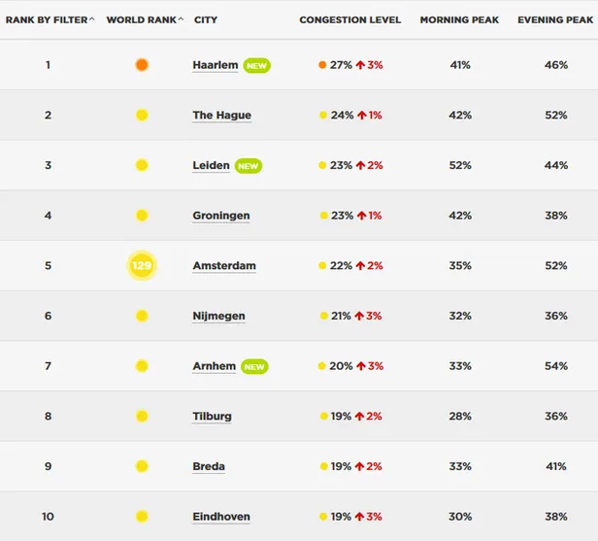Image resolution: width=598 pixels, height=541 pixels.
Task: Click Haarlem's orange world rank dot
Action: click(x=142, y=65)
